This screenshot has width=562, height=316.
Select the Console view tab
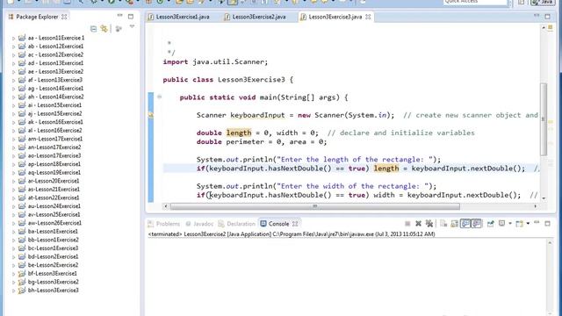click(x=275, y=224)
